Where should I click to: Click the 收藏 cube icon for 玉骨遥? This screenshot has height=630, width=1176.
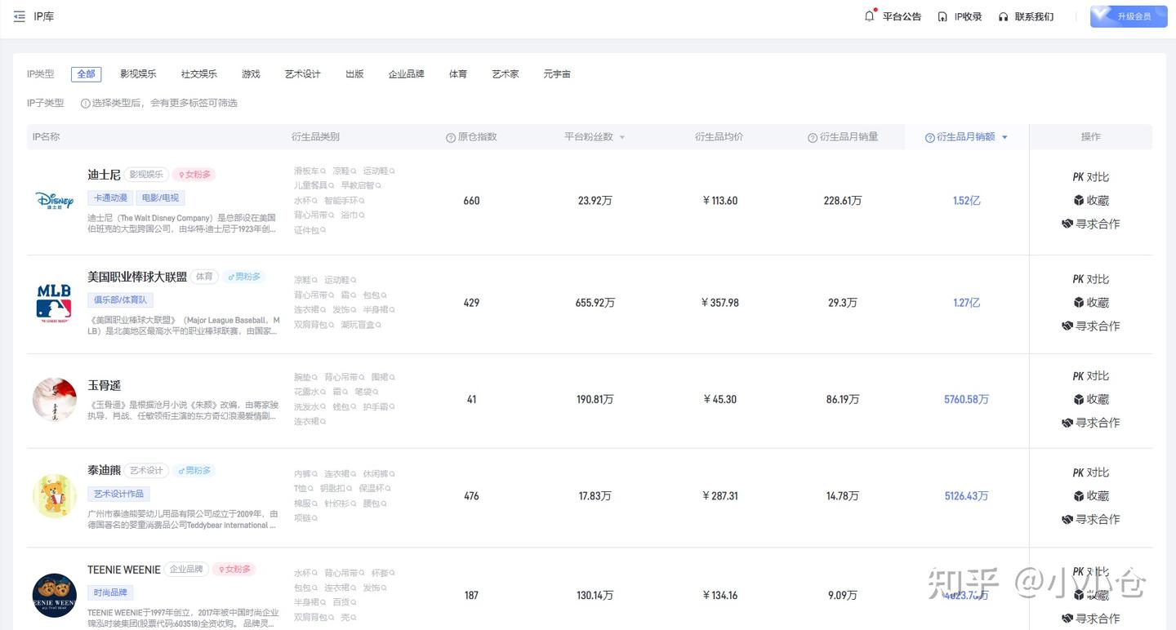(1079, 400)
